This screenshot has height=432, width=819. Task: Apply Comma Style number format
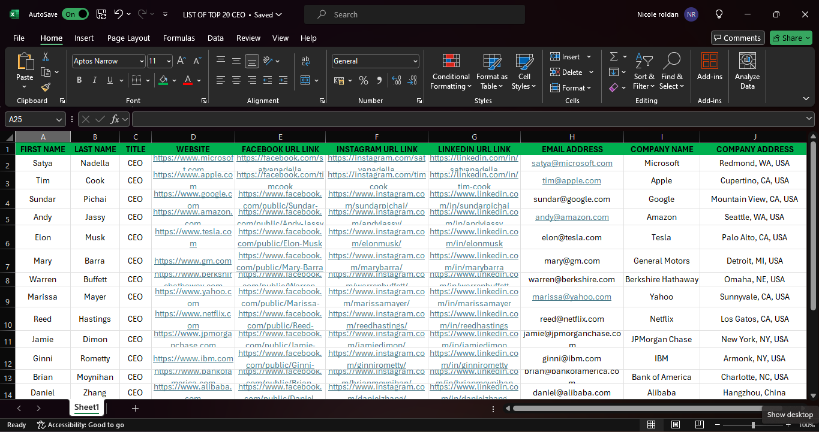coord(379,80)
